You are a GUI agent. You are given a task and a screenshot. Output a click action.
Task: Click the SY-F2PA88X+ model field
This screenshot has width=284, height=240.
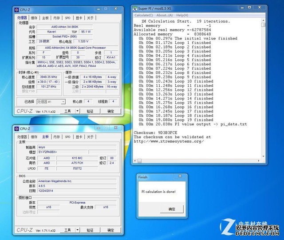tap(63, 152)
